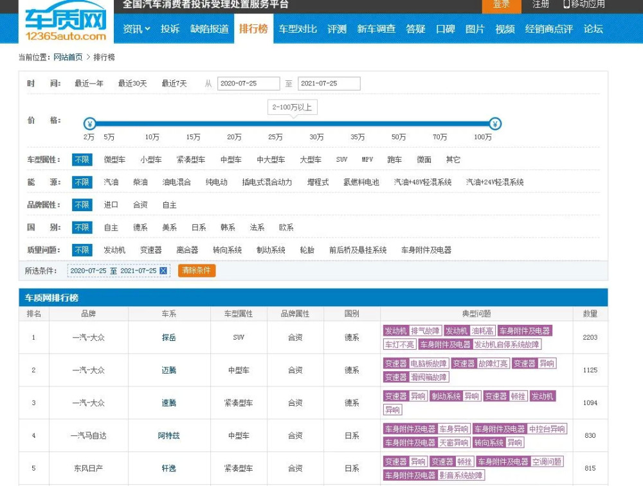Open the 探岳 car series link

[x=169, y=337]
